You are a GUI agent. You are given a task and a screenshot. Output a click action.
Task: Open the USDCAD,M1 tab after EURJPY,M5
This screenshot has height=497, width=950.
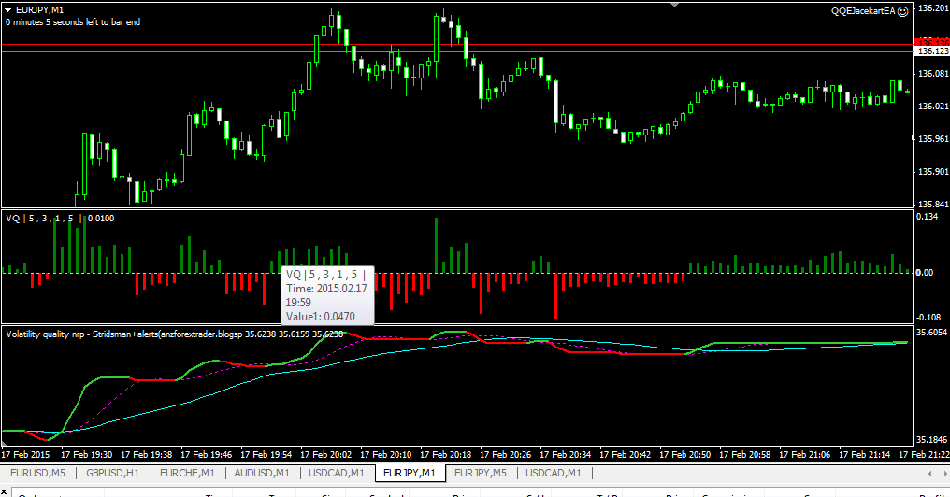pyautogui.click(x=554, y=473)
